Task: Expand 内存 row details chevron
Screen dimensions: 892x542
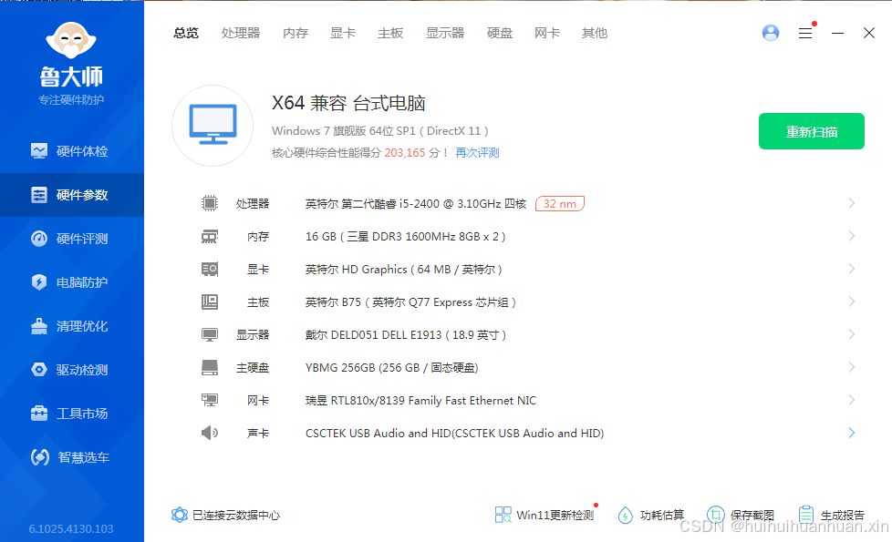Action: pyautogui.click(x=852, y=236)
